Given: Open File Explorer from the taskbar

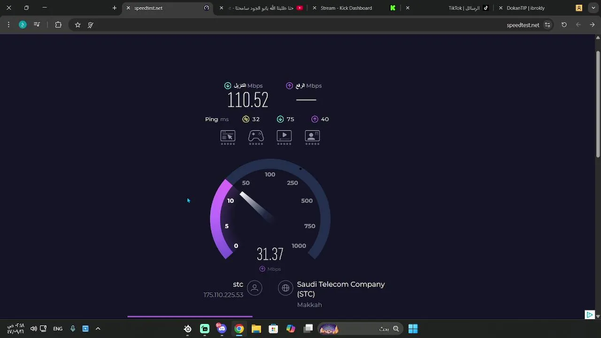Looking at the screenshot, I should point(256,329).
